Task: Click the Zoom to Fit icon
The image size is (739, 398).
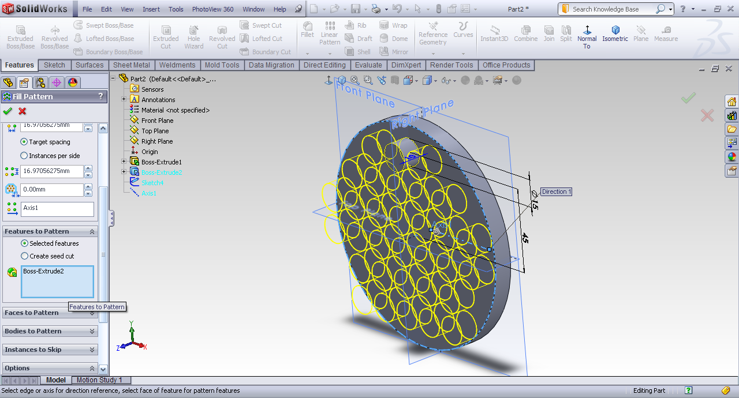Action: pyautogui.click(x=354, y=80)
